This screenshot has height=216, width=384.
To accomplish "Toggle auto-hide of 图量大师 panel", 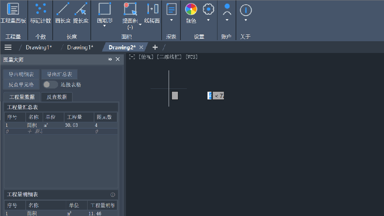I will pyautogui.click(x=110, y=59).
